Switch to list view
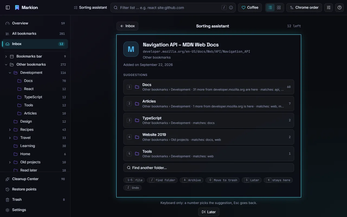The image size is (347, 217). (x=270, y=8)
